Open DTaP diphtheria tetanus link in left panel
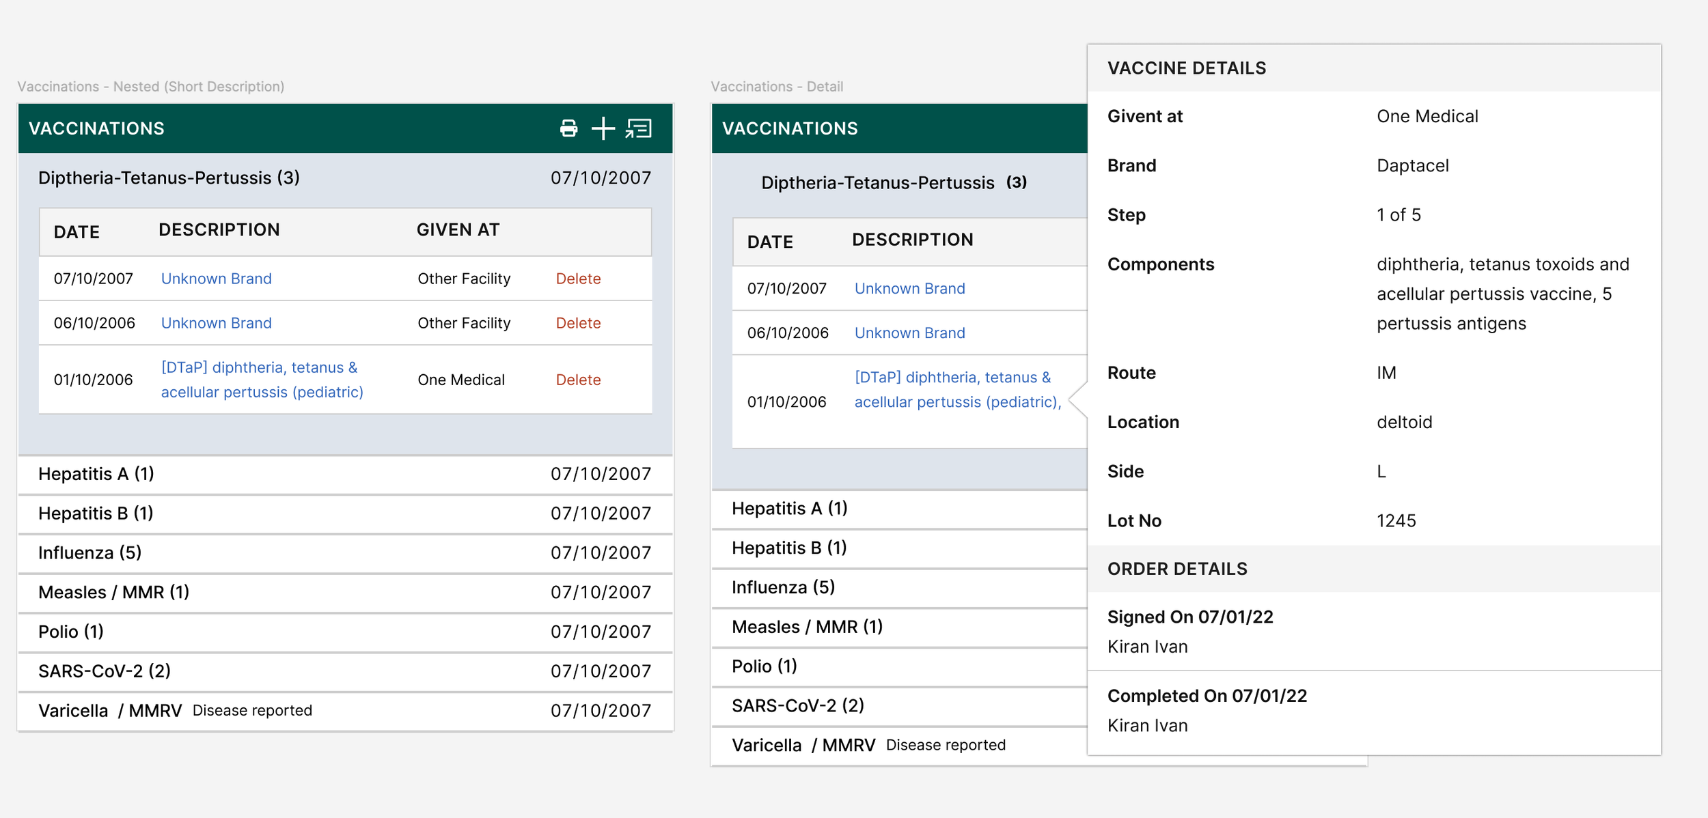The image size is (1708, 818). 262,380
